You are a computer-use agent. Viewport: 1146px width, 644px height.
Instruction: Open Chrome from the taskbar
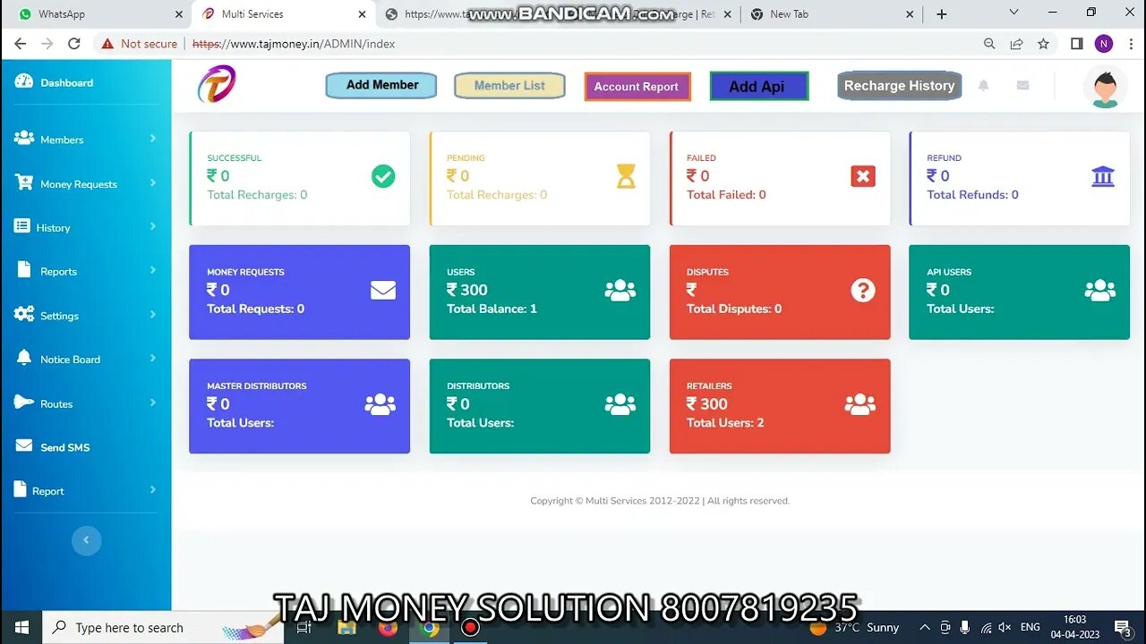coord(429,628)
